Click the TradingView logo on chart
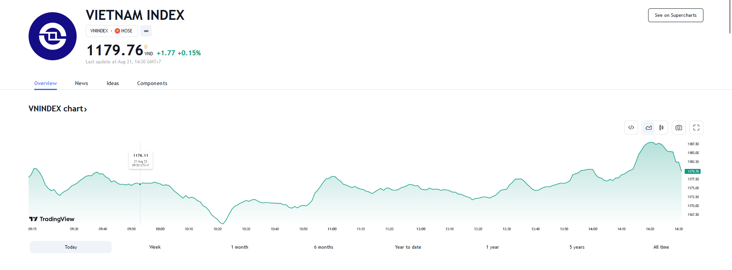 tap(52, 219)
